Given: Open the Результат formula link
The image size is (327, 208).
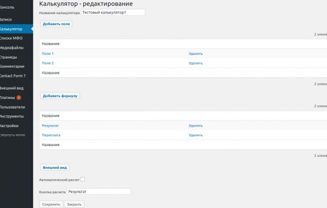Looking at the screenshot, I should click(50, 125).
